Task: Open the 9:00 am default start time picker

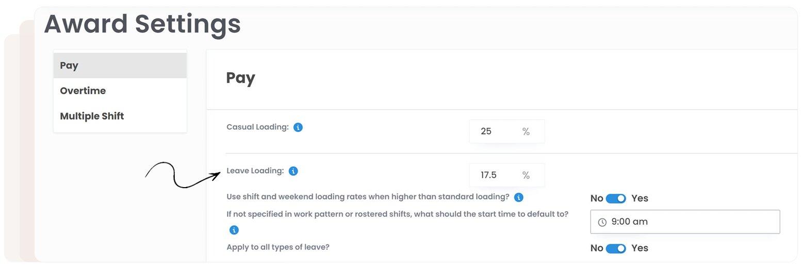Action: pyautogui.click(x=685, y=222)
